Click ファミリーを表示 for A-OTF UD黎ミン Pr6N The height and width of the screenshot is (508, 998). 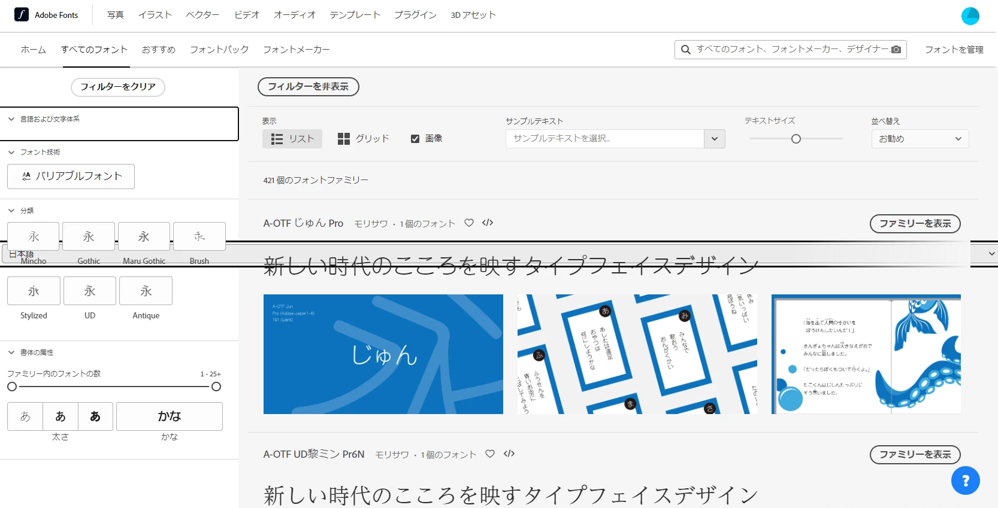tap(915, 454)
